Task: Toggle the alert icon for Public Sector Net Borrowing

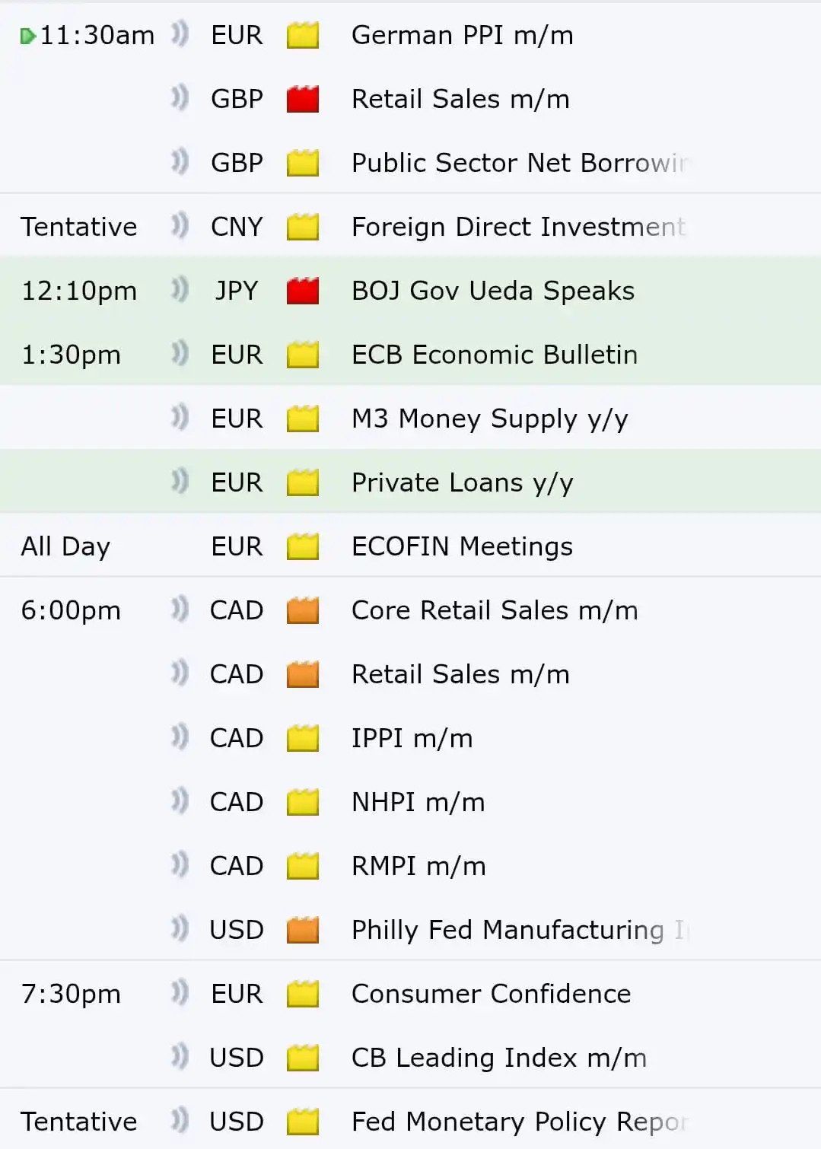Action: tap(179, 162)
